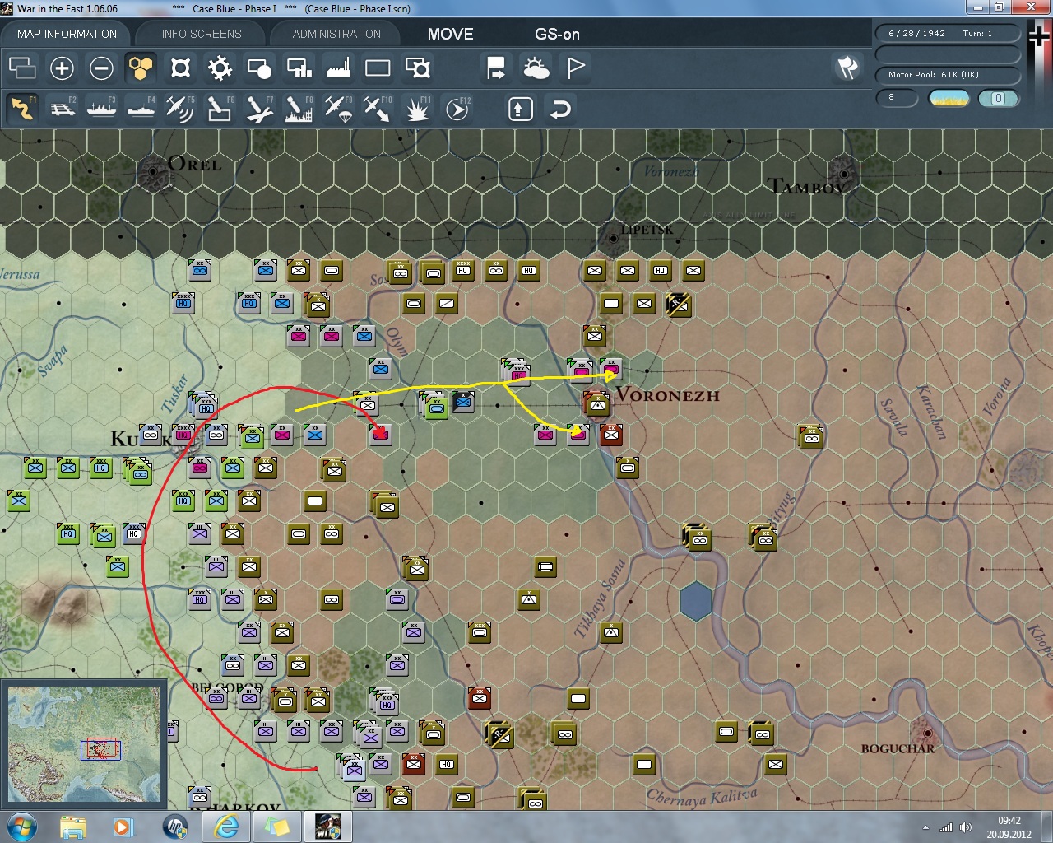Click the cogwheel icon in top toolbar
1053x843 pixels.
(220, 68)
